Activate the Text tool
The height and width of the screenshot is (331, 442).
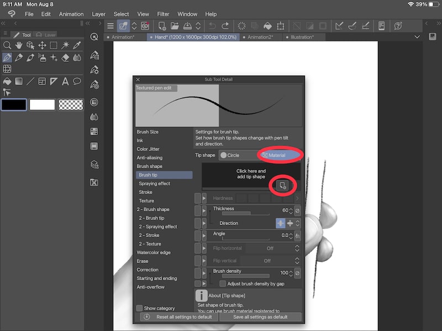pyautogui.click(x=65, y=81)
